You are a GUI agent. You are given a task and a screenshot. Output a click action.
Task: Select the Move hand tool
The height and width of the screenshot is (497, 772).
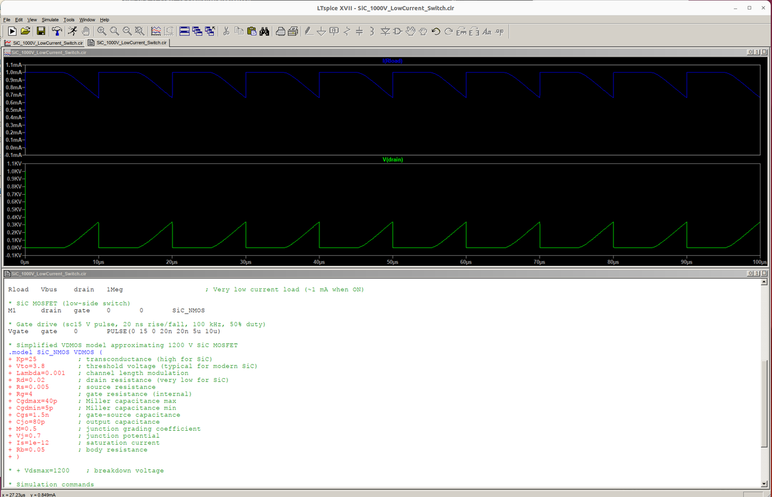tap(411, 32)
